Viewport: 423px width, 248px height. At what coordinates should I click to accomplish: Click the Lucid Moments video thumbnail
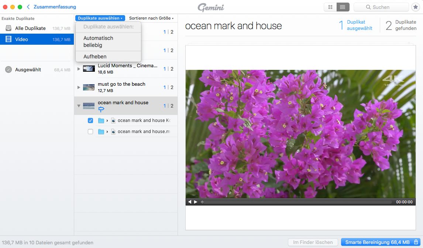89,69
